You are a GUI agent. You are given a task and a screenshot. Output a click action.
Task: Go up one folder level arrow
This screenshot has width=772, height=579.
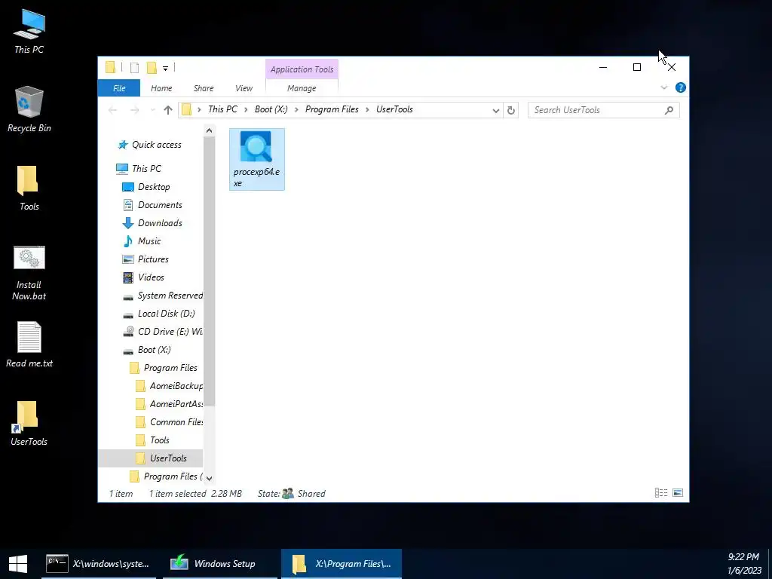click(168, 110)
